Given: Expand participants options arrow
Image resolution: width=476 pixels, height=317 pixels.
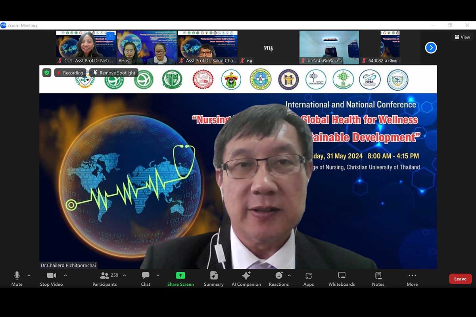Looking at the screenshot, I should coord(125,275).
